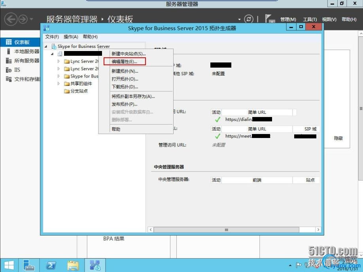Collapse the redacted site node
The width and height of the screenshot is (363, 272).
pyautogui.click(x=52, y=54)
